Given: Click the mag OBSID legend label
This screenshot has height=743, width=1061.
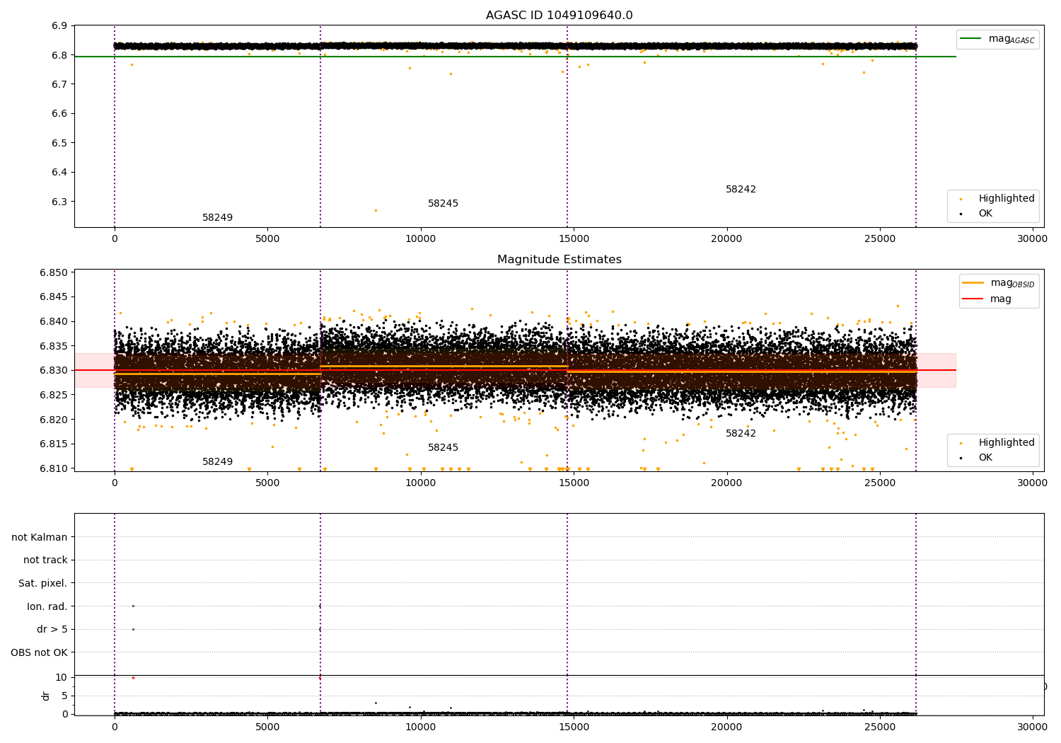Looking at the screenshot, I should pos(1012,283).
